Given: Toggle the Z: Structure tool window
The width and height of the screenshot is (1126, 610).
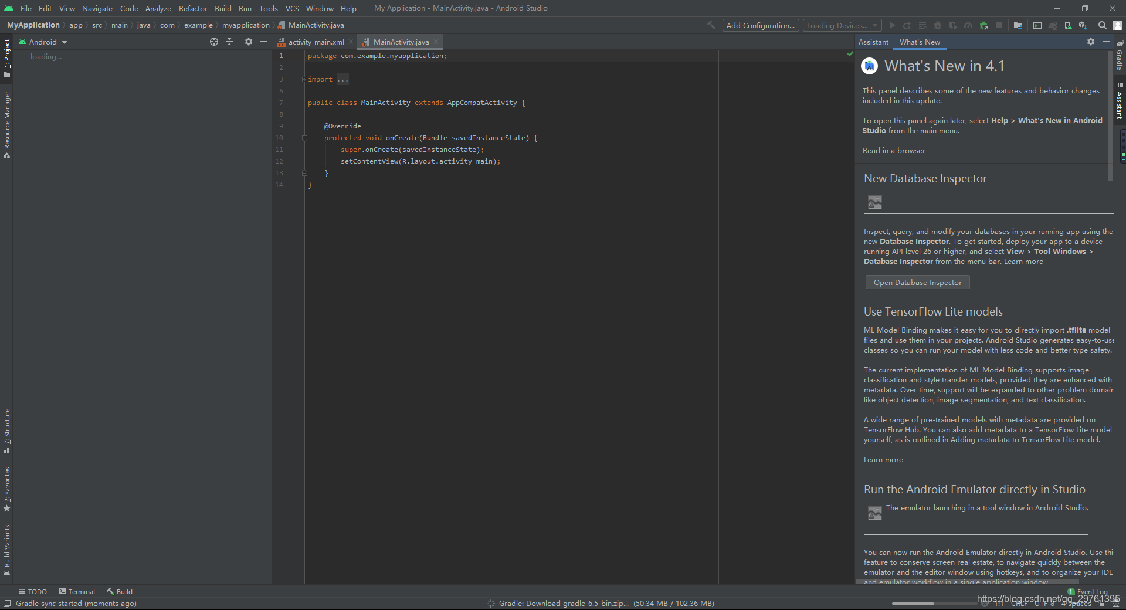Looking at the screenshot, I should (x=7, y=431).
